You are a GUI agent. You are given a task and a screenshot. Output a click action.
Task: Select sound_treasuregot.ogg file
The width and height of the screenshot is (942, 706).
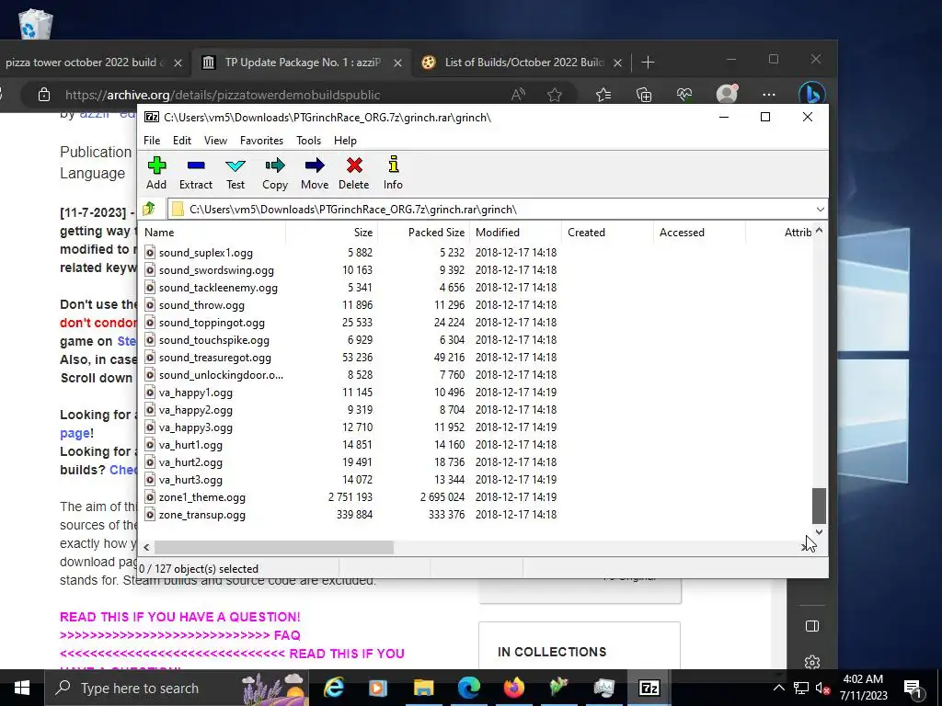214,358
